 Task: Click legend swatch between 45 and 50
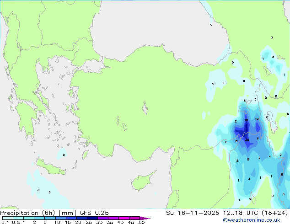134,218
